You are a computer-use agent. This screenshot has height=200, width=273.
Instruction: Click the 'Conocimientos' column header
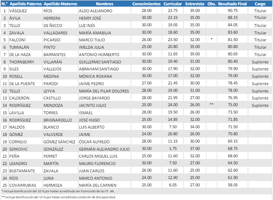pos(146,4)
